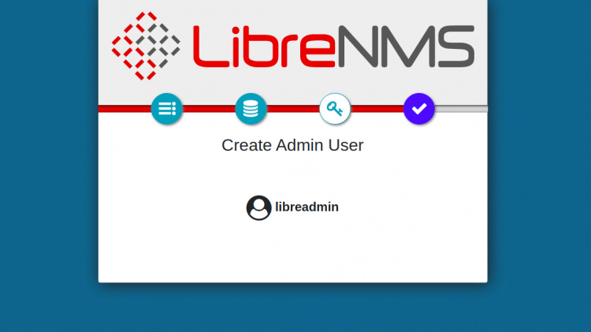This screenshot has width=591, height=332.
Task: Click red progress bar left of the list icon
Action: [x=124, y=109]
